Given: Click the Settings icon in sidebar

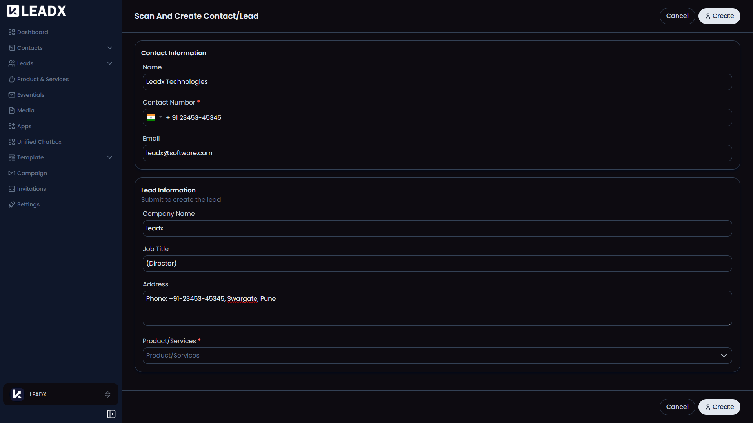Looking at the screenshot, I should coord(12,204).
